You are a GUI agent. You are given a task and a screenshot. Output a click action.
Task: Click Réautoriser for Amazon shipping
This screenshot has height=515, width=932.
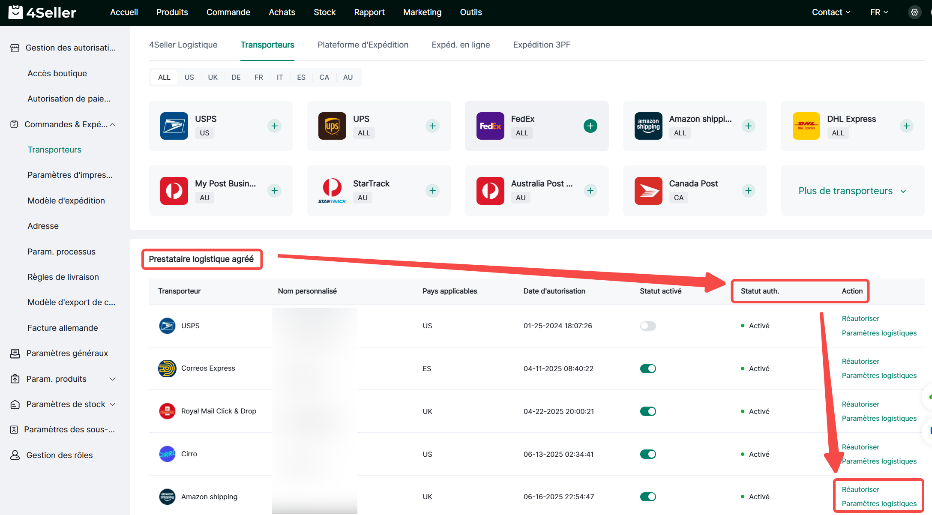[x=860, y=489]
